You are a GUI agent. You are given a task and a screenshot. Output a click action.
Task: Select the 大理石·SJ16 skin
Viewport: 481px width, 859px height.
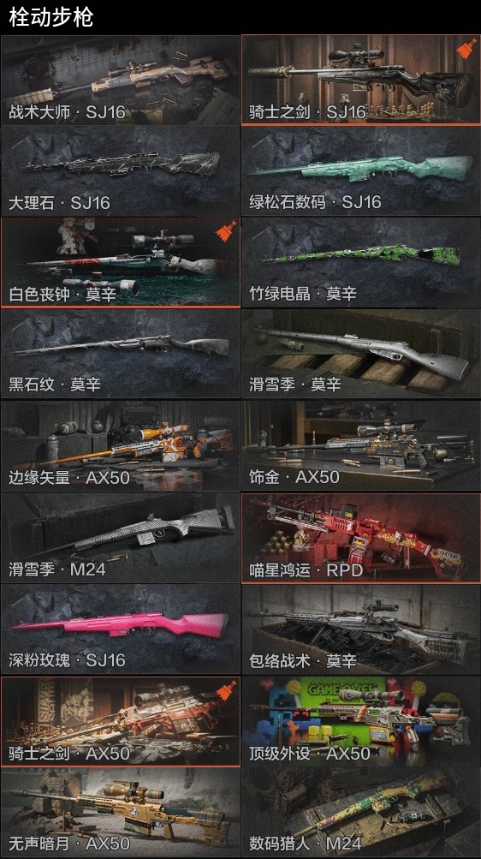(121, 171)
